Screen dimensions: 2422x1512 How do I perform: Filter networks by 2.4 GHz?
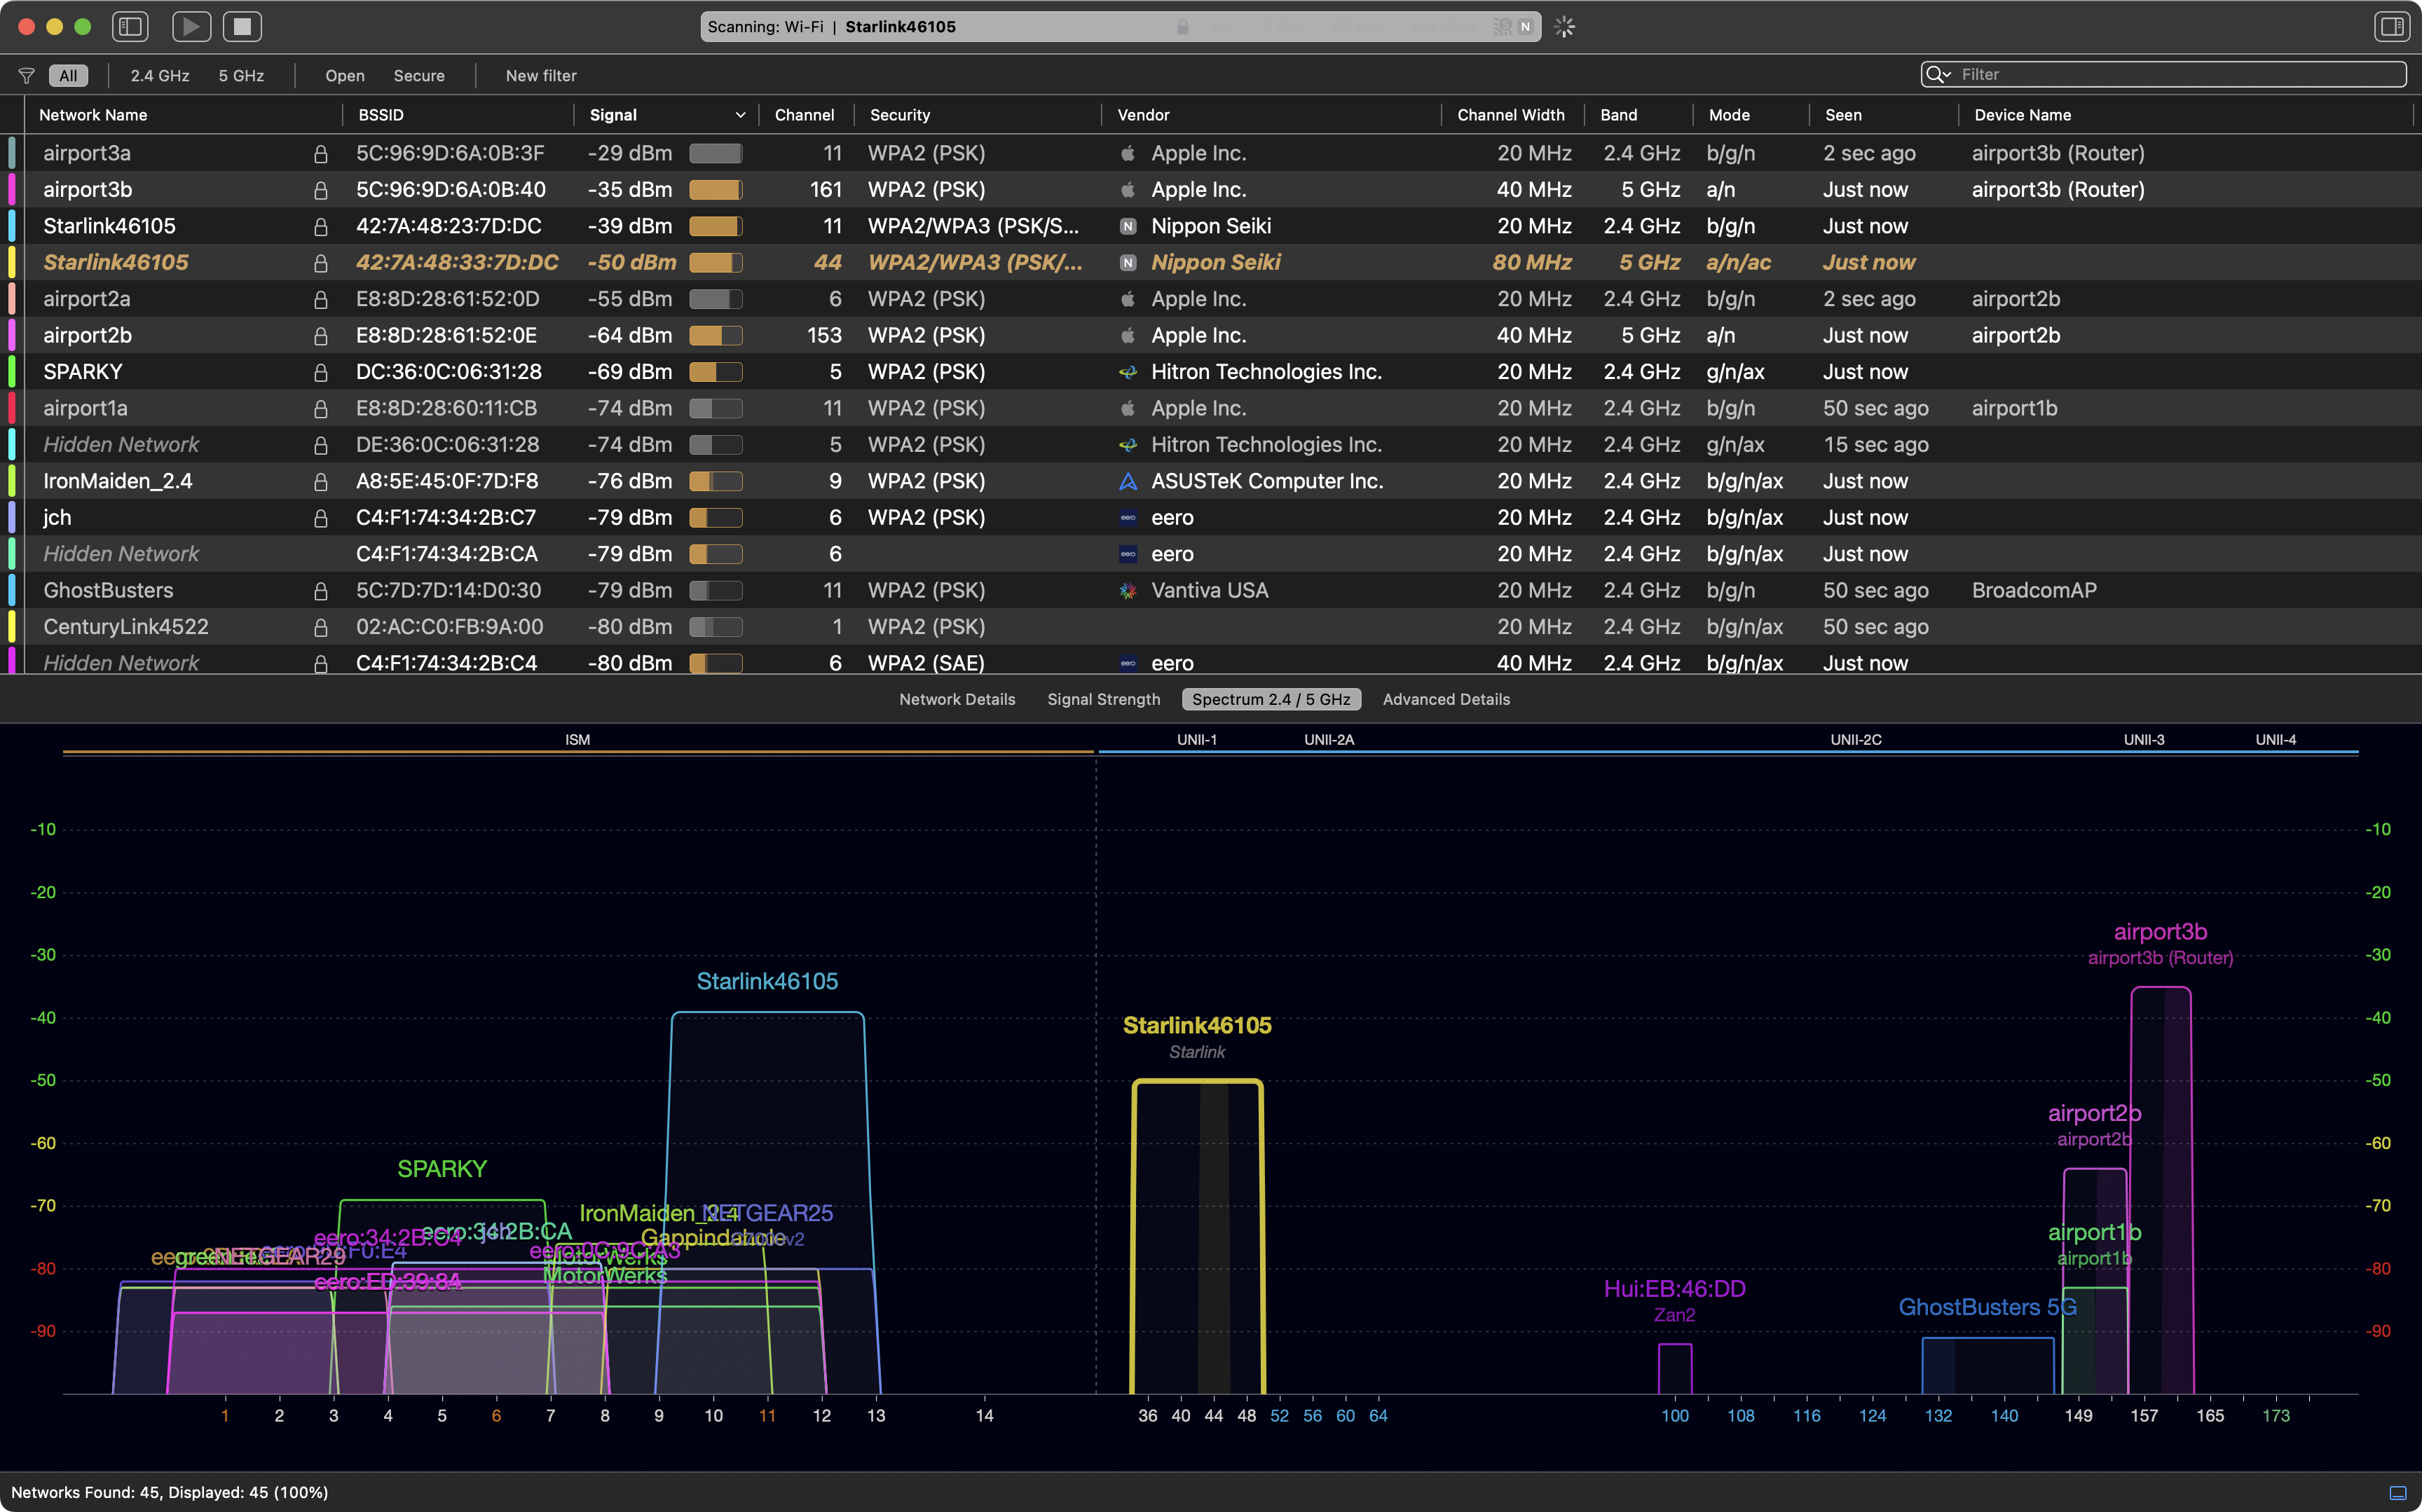coord(160,76)
